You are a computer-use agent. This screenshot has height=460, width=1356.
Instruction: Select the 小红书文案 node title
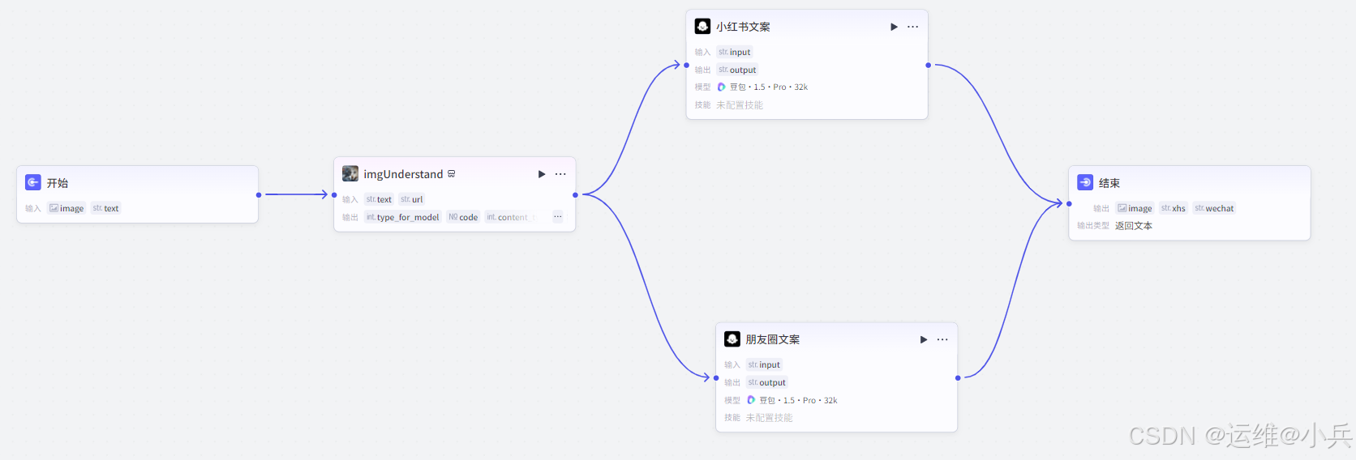coord(743,27)
